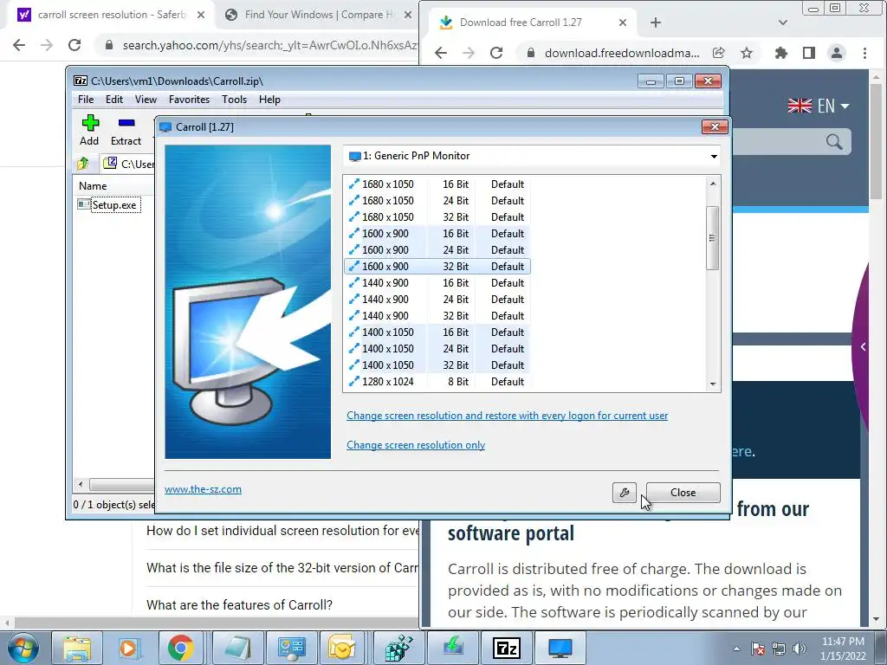887x665 pixels.
Task: Select 1280 x 1024 8 Bit resolution
Action: click(x=437, y=382)
